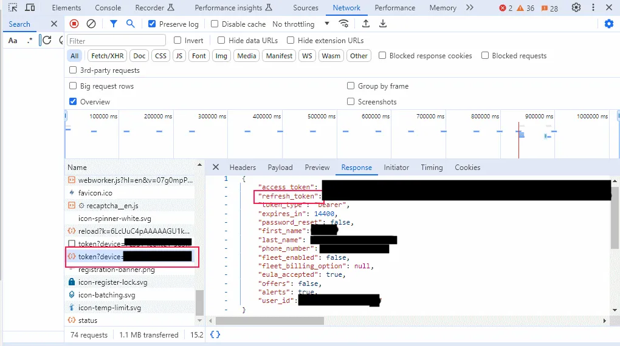Image resolution: width=620 pixels, height=346 pixels.
Task: Enable Hide data URLs
Action: point(221,40)
